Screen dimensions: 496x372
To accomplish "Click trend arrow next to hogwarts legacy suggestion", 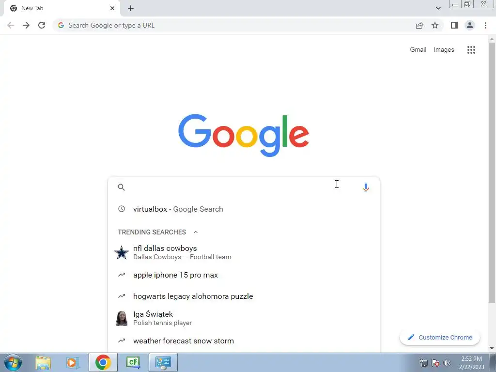I will click(122, 296).
